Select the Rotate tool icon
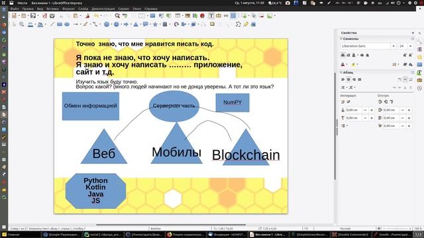424x238 pixels. (x=176, y=24)
